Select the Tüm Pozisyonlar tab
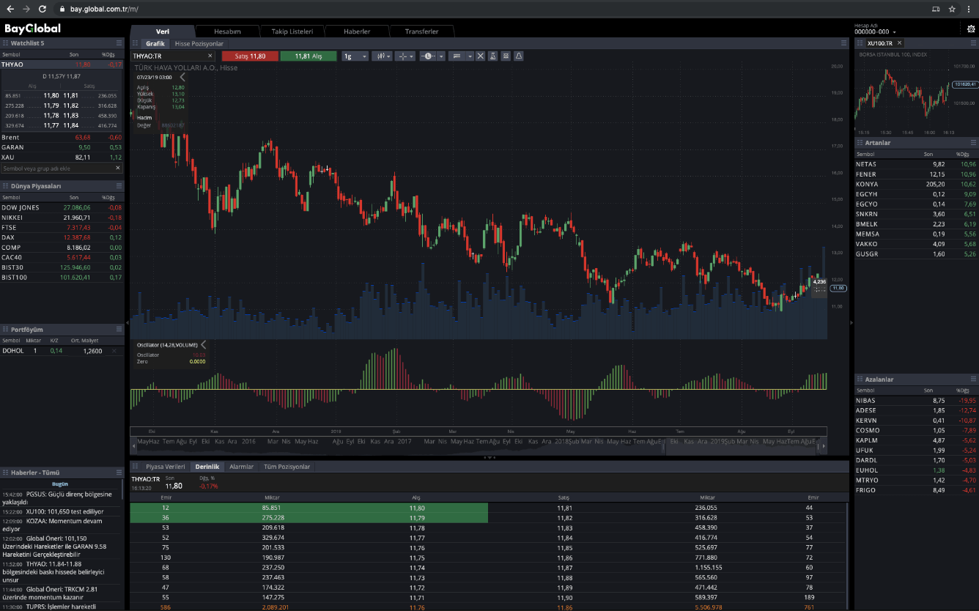Screen dimensions: 979x611 click(x=287, y=467)
